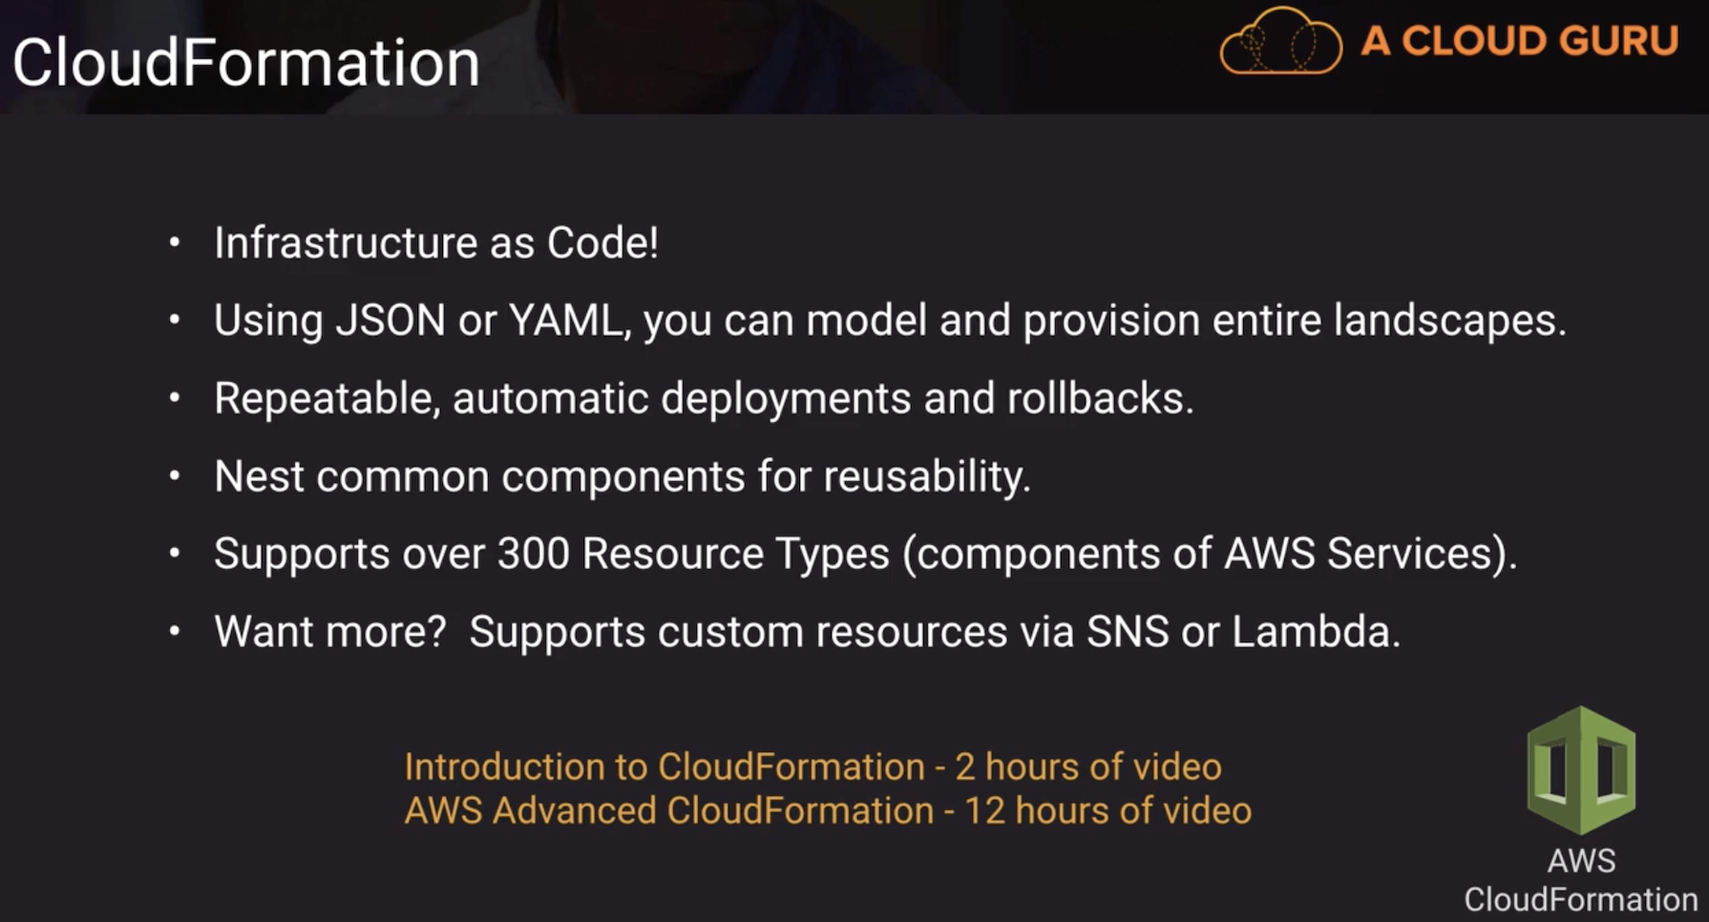
Task: Click the bullet dot beside Want more?
Action: pyautogui.click(x=175, y=631)
